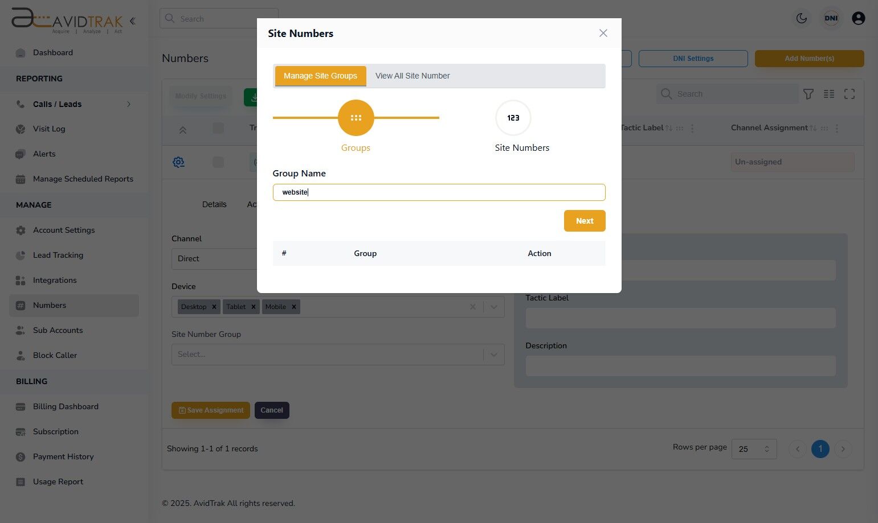Screen dimensions: 878x523
Task: Open the Device selection dropdown
Action: click(493, 307)
